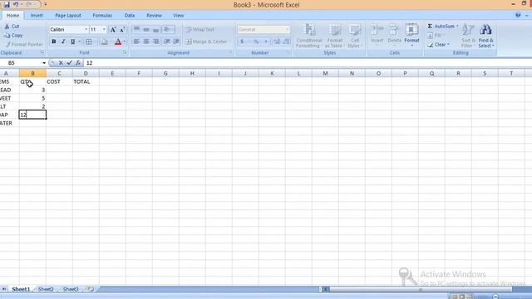Click the Middle Align icon
The image size is (532, 299).
(146, 30)
